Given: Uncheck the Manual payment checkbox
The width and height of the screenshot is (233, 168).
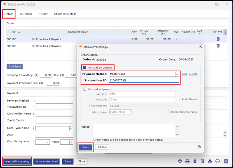Looking at the screenshot, I should 85,67.
